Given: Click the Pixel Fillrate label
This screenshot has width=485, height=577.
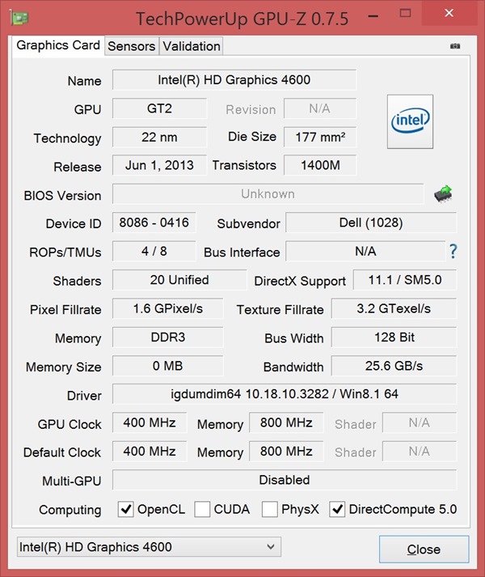Looking at the screenshot, I should pos(65,310).
